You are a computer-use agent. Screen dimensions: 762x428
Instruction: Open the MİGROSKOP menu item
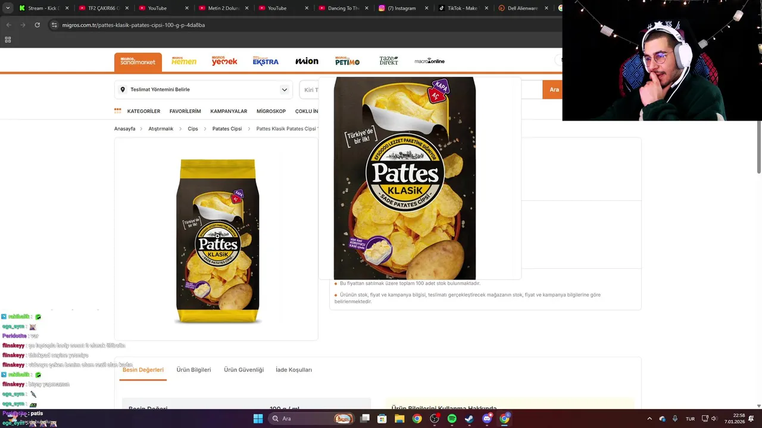click(x=271, y=111)
